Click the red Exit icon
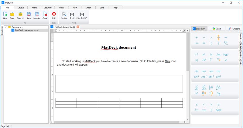Screen dimensions: 243x128 (x=54, y=16)
